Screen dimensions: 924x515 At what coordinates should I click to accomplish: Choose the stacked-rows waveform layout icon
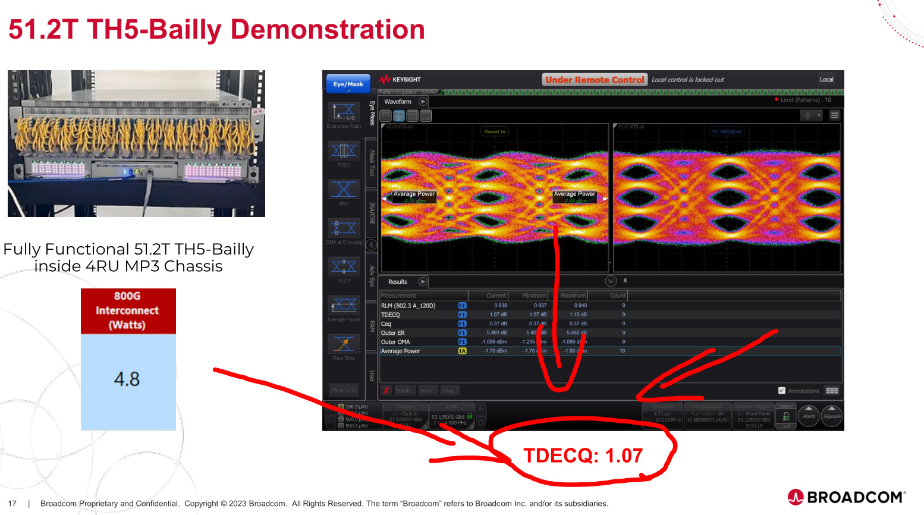(x=412, y=116)
